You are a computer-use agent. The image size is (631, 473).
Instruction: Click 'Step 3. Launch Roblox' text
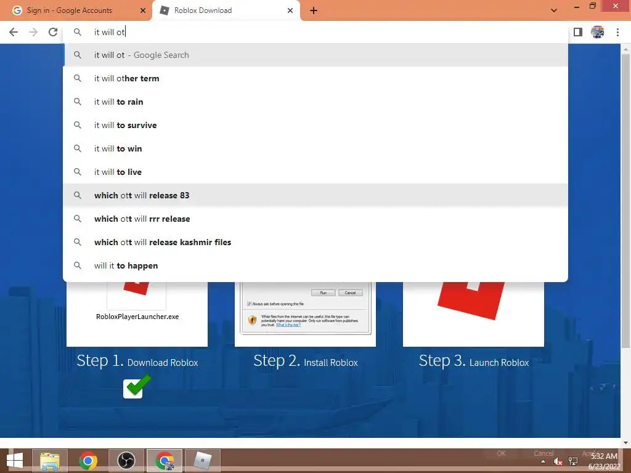coord(474,361)
